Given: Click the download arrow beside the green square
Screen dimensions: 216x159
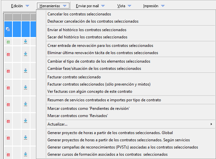Looking at the screenshot, I should (x=26, y=41).
